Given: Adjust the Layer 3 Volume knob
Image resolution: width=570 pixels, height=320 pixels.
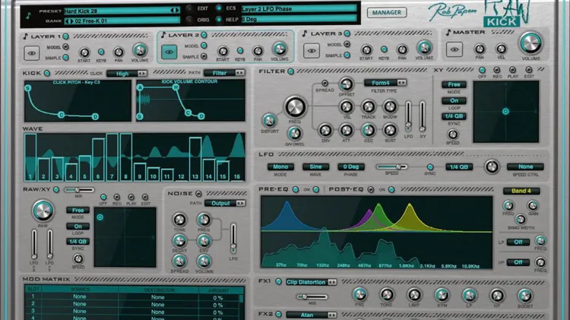Looking at the screenshot, I should (424, 47).
